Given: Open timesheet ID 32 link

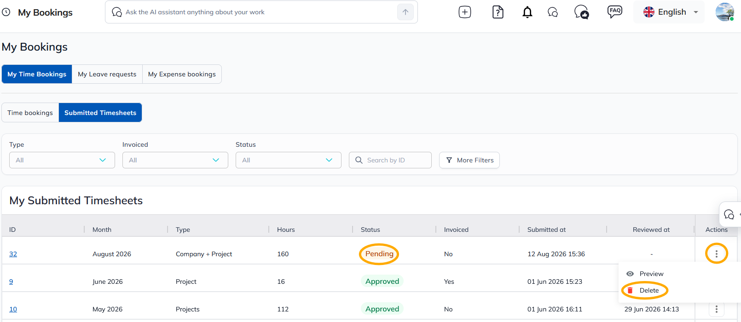Looking at the screenshot, I should (13, 254).
